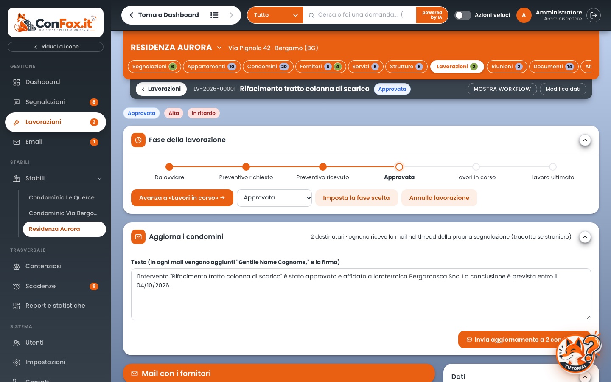Open Contenziosi in sidebar
611x382 pixels.
56,267
